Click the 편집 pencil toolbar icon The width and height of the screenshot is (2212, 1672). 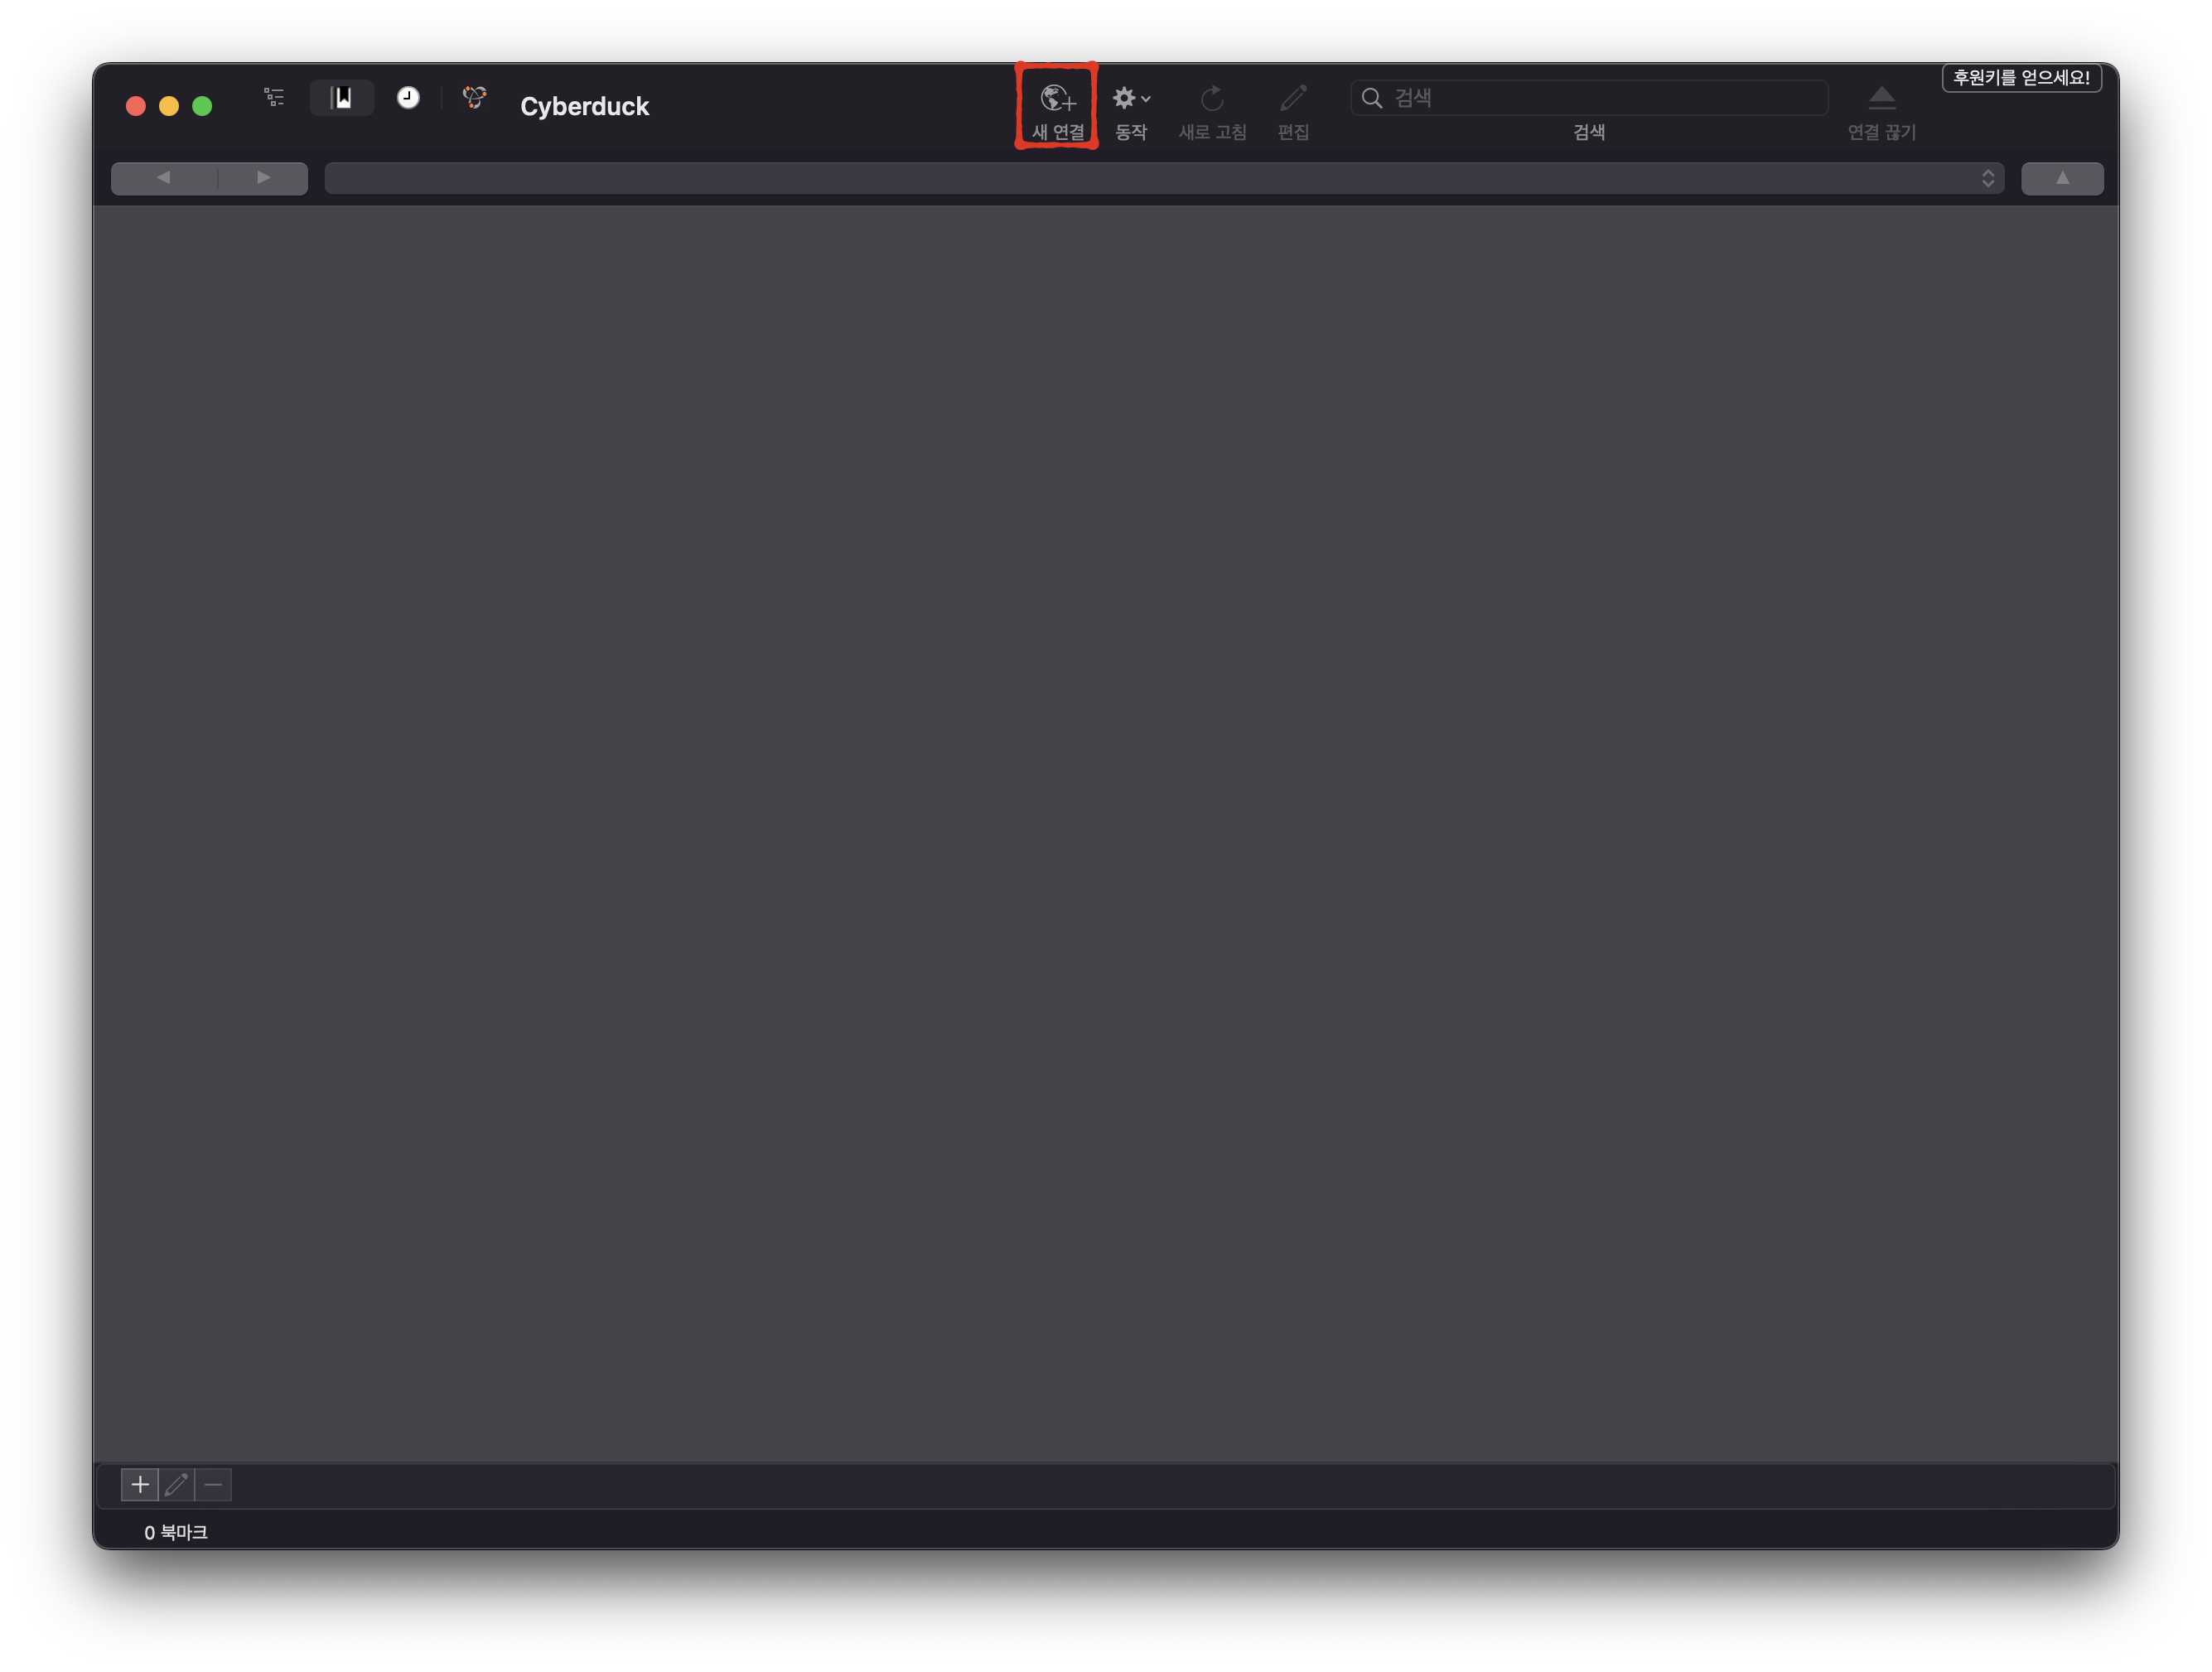1293,98
